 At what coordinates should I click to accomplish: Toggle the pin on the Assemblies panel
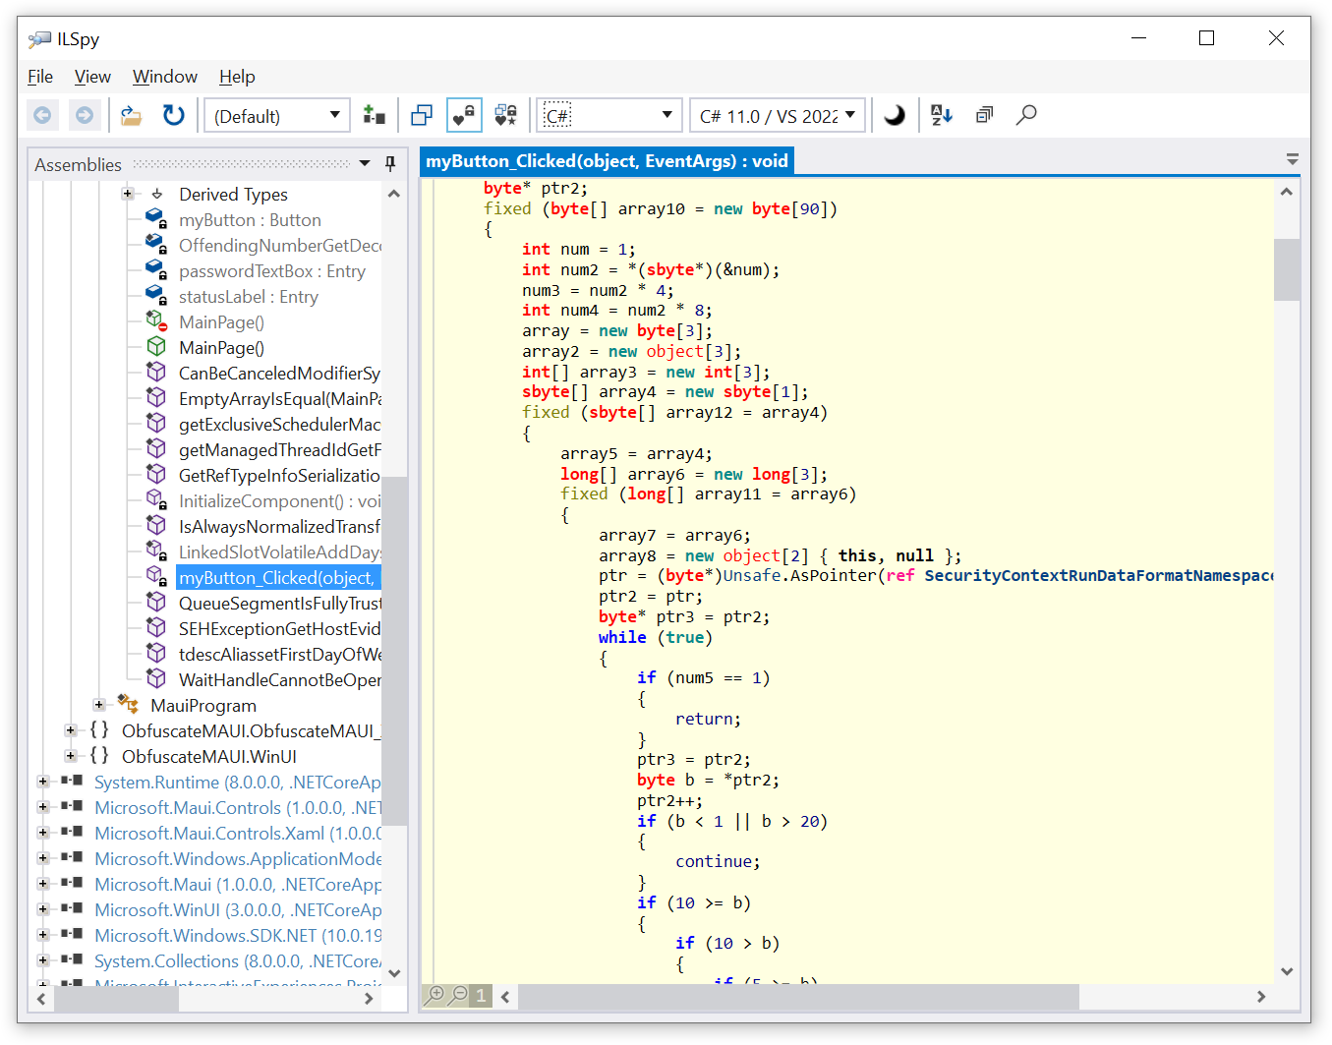click(x=390, y=163)
